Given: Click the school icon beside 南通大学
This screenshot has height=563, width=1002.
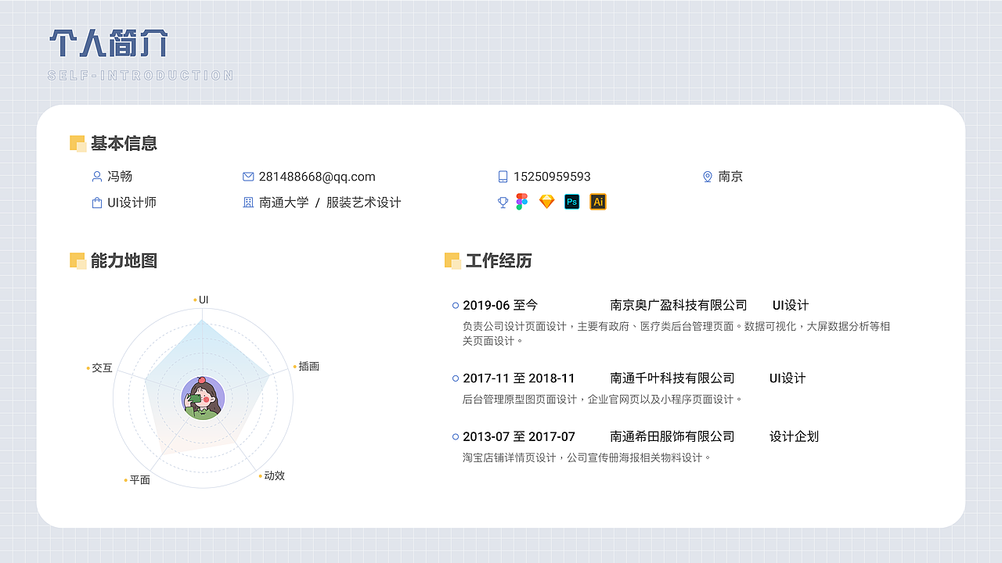Looking at the screenshot, I should click(x=248, y=202).
